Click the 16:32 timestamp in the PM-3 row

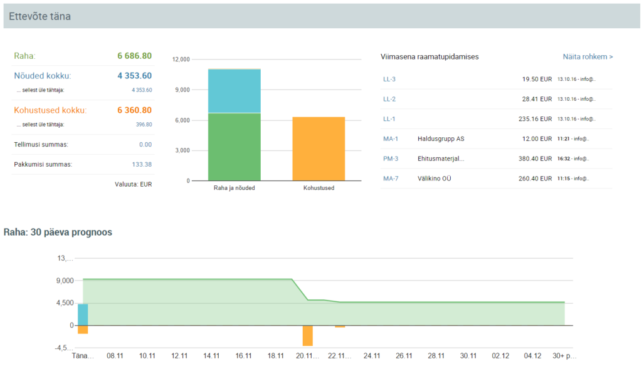point(564,158)
